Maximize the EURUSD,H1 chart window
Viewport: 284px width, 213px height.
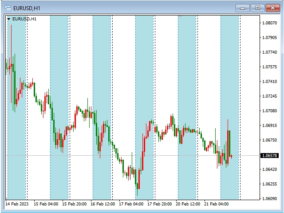pyautogui.click(x=257, y=8)
